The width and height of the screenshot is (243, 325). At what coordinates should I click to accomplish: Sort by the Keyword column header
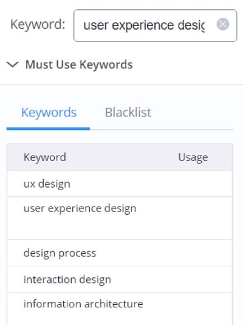[45, 157]
